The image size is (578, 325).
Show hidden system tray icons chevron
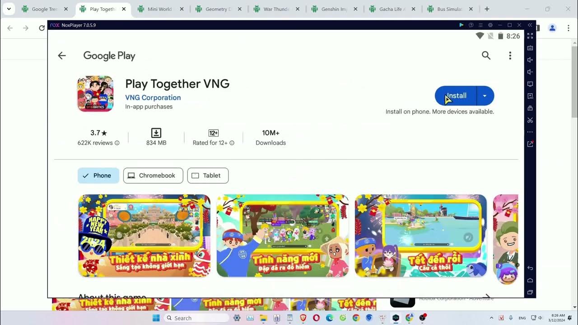tap(492, 318)
